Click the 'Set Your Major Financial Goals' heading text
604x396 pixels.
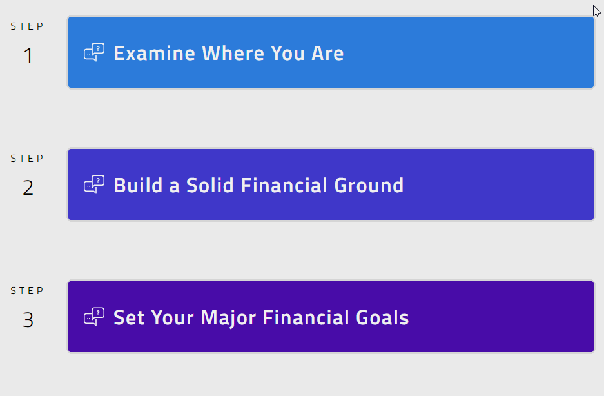coord(261,318)
